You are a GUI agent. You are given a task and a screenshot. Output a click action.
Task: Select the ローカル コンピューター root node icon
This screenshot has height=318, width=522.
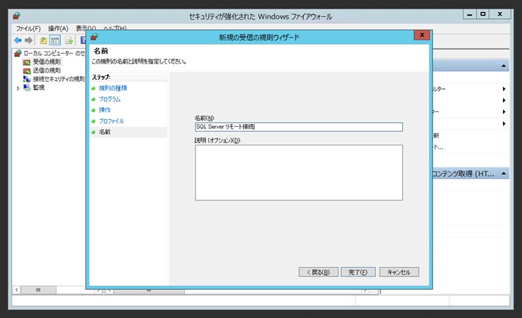coord(18,53)
